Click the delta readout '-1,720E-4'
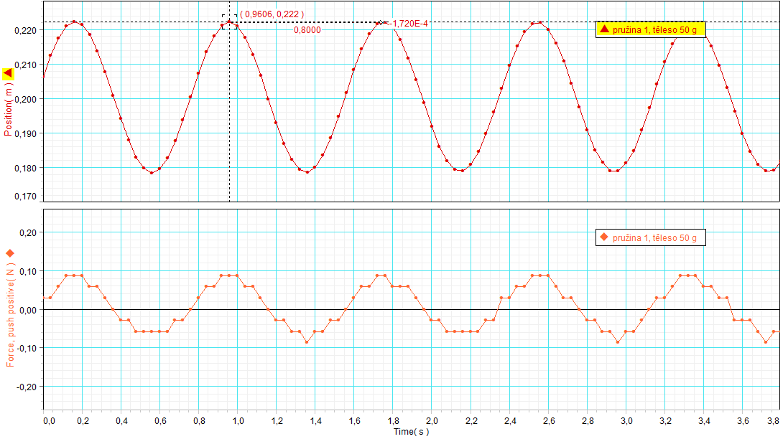Image resolution: width=783 pixels, height=439 pixels. (409, 24)
